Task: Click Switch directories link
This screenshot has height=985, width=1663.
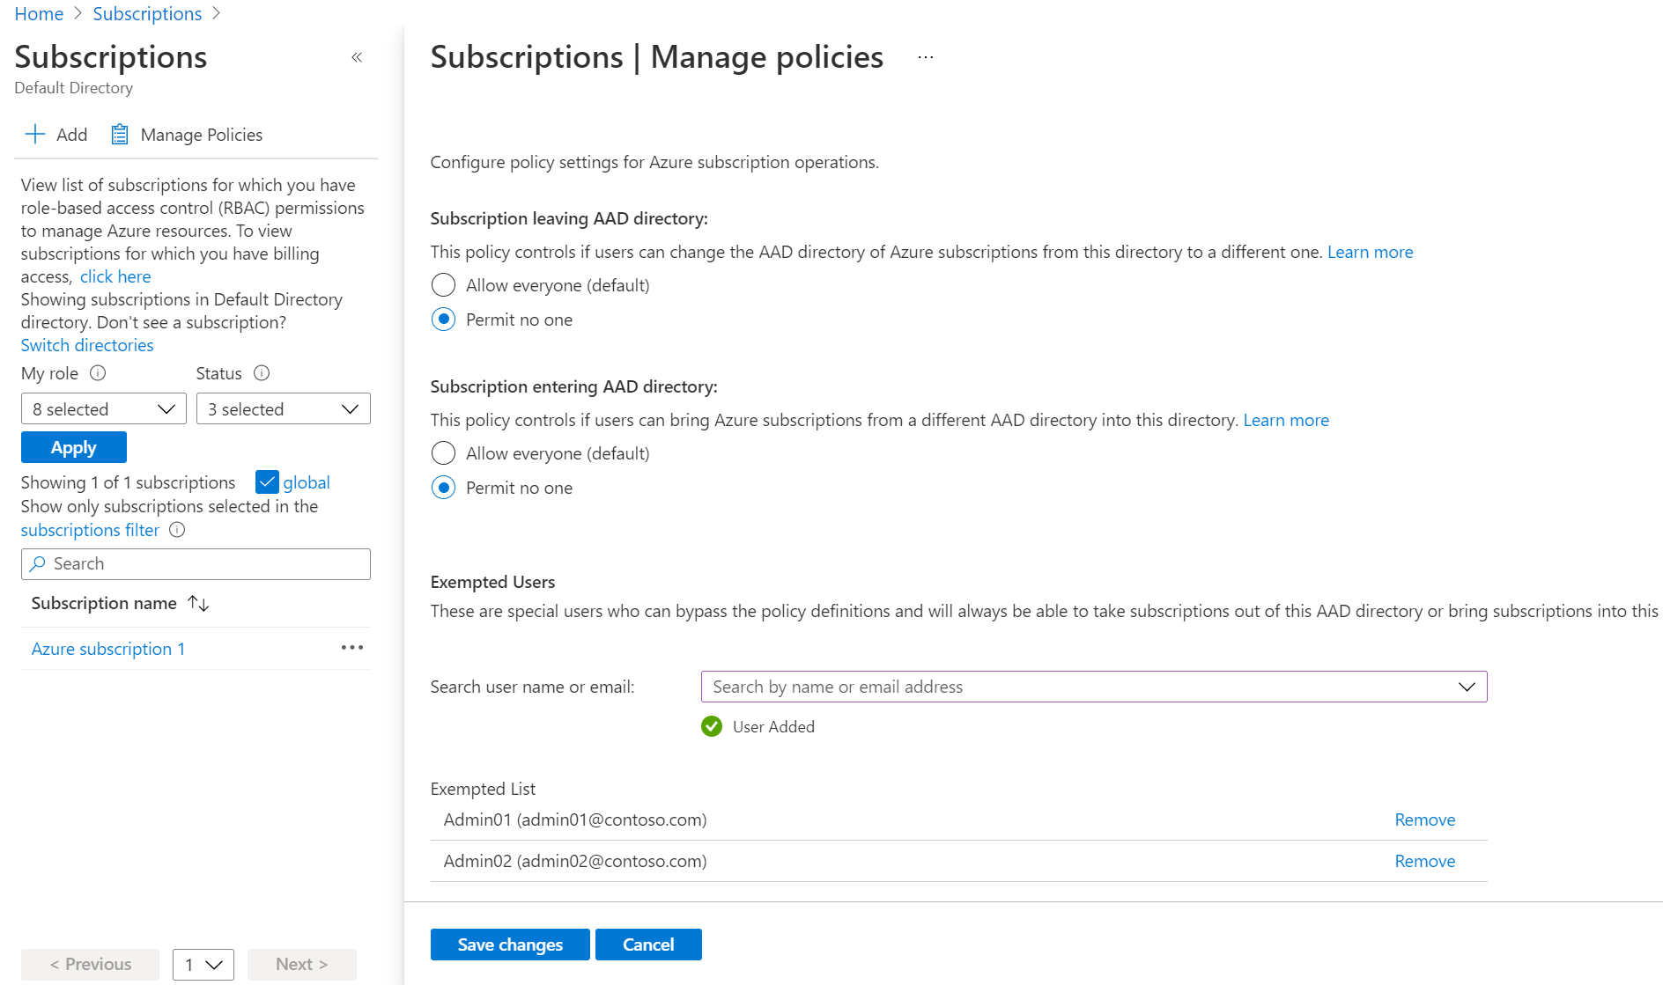Action: pyautogui.click(x=86, y=344)
